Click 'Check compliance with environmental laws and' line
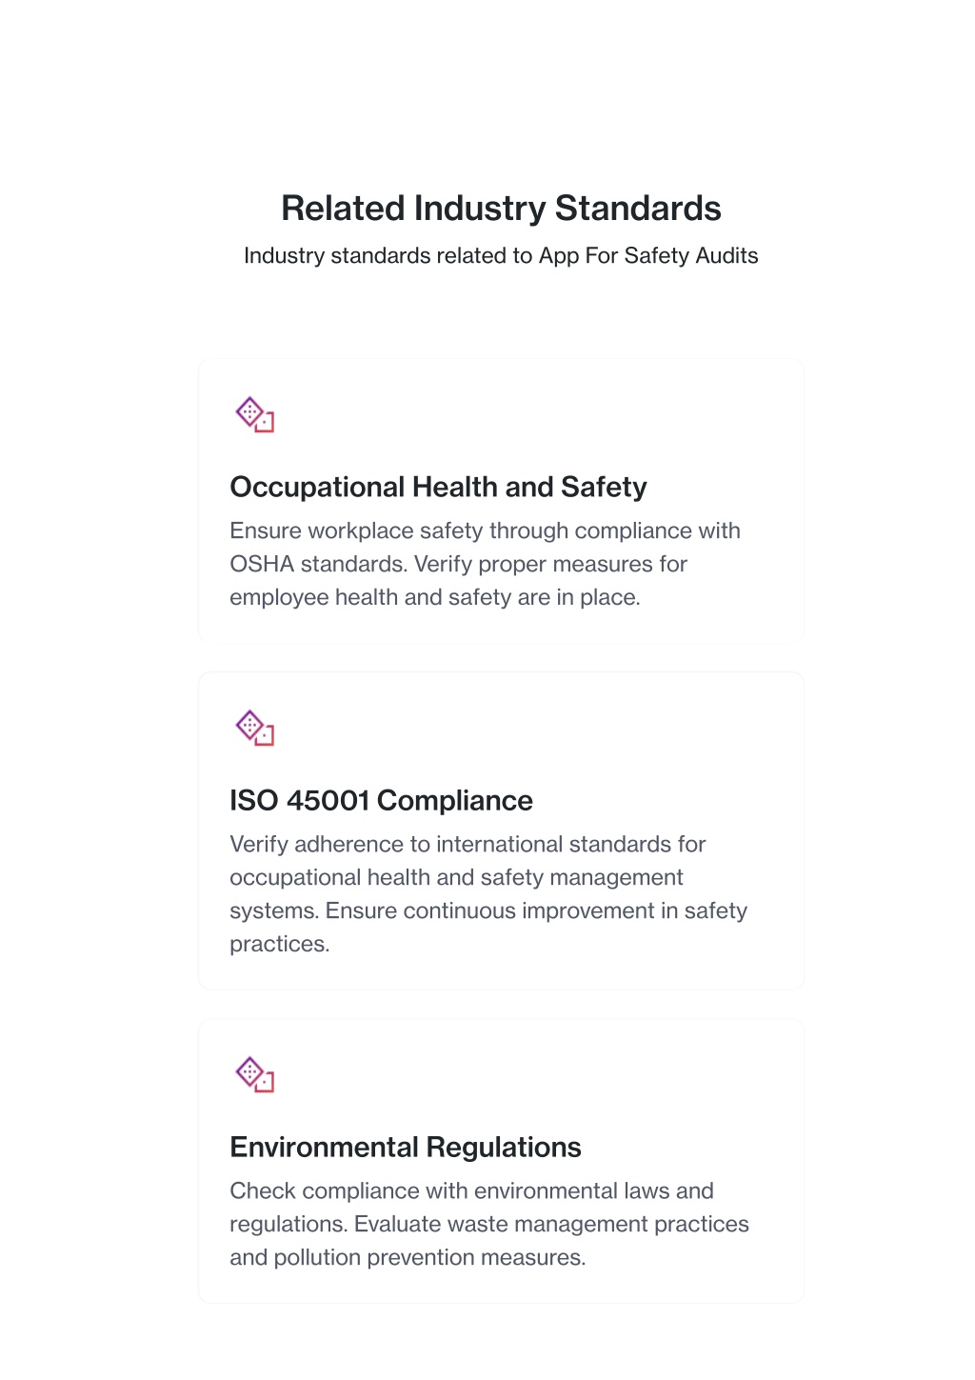 (471, 1190)
